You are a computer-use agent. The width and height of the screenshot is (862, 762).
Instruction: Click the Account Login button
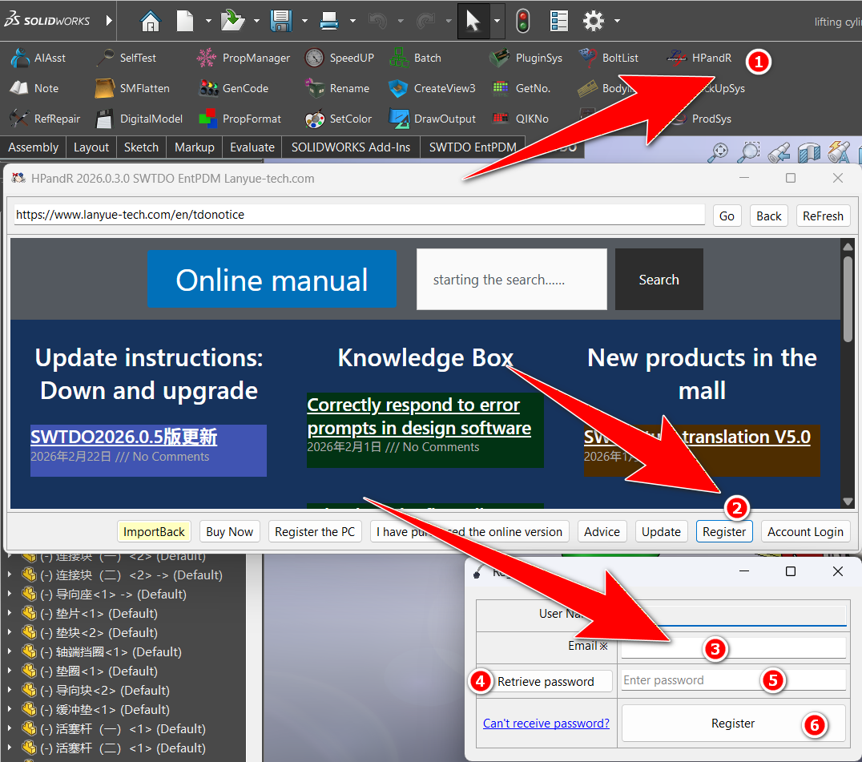(805, 532)
